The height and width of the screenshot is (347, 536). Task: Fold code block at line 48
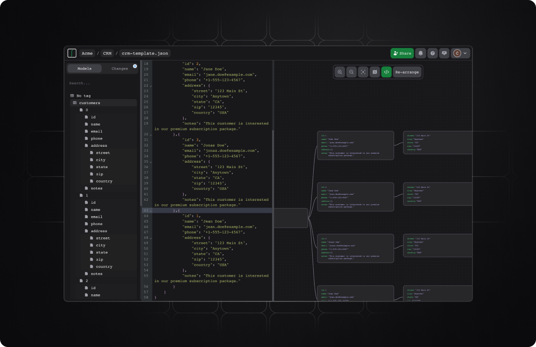151,238
